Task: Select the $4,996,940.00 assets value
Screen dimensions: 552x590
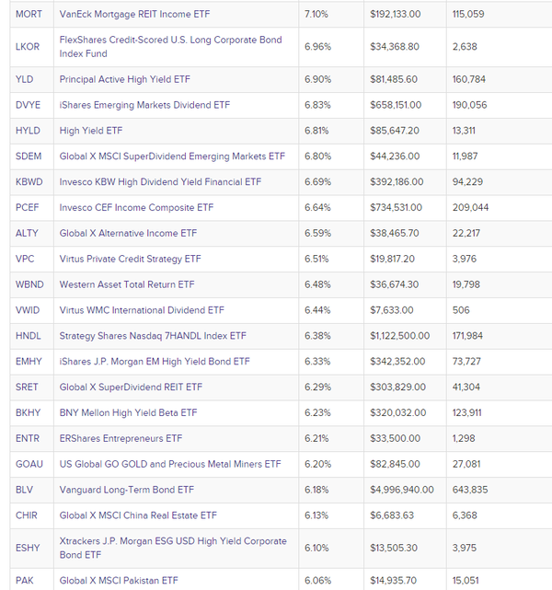Action: 402,490
